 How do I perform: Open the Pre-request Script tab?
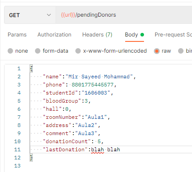173,35
